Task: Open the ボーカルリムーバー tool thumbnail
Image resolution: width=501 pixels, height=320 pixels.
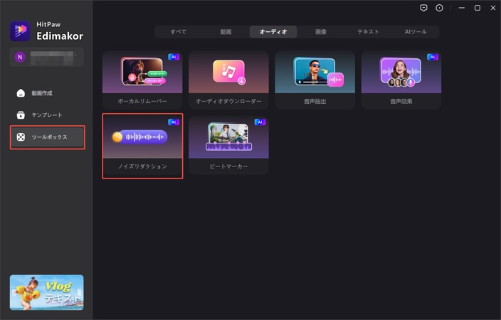Action: coord(142,72)
